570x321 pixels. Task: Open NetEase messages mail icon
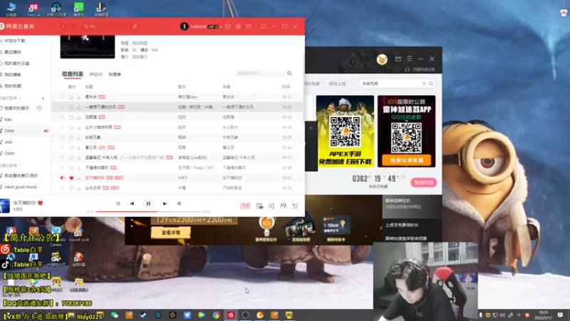tap(249, 26)
